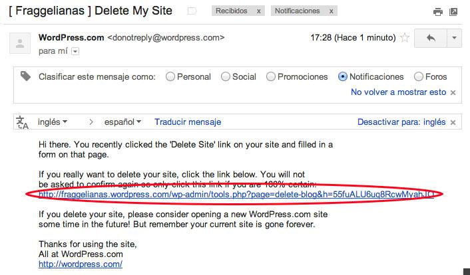Select the Personal category radio button
470x275 pixels.
point(170,76)
